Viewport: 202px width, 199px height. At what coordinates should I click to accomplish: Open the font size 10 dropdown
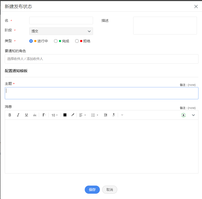pos(54,115)
